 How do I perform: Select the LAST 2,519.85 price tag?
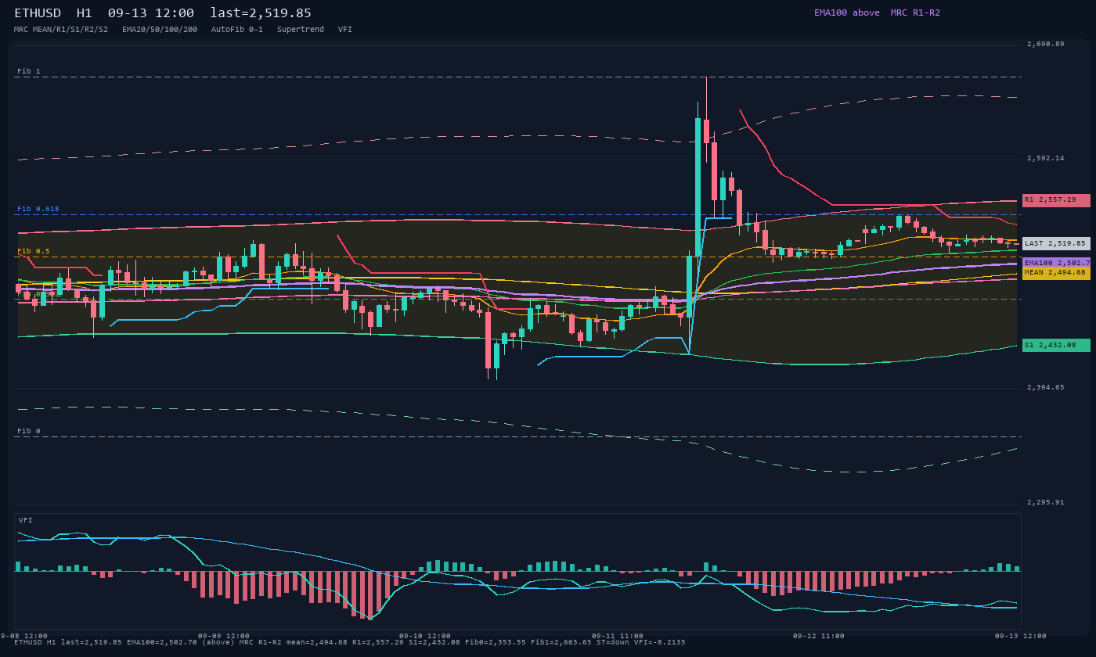(1056, 243)
